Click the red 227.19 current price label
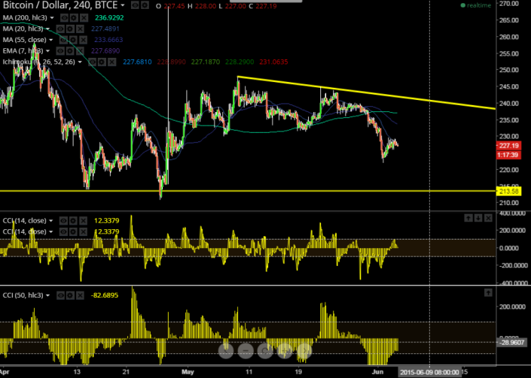The width and height of the screenshot is (531, 378). pyautogui.click(x=508, y=146)
